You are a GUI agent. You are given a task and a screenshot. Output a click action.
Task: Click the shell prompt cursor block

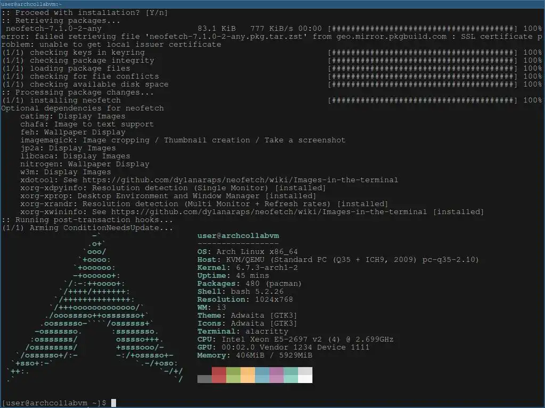pyautogui.click(x=114, y=403)
